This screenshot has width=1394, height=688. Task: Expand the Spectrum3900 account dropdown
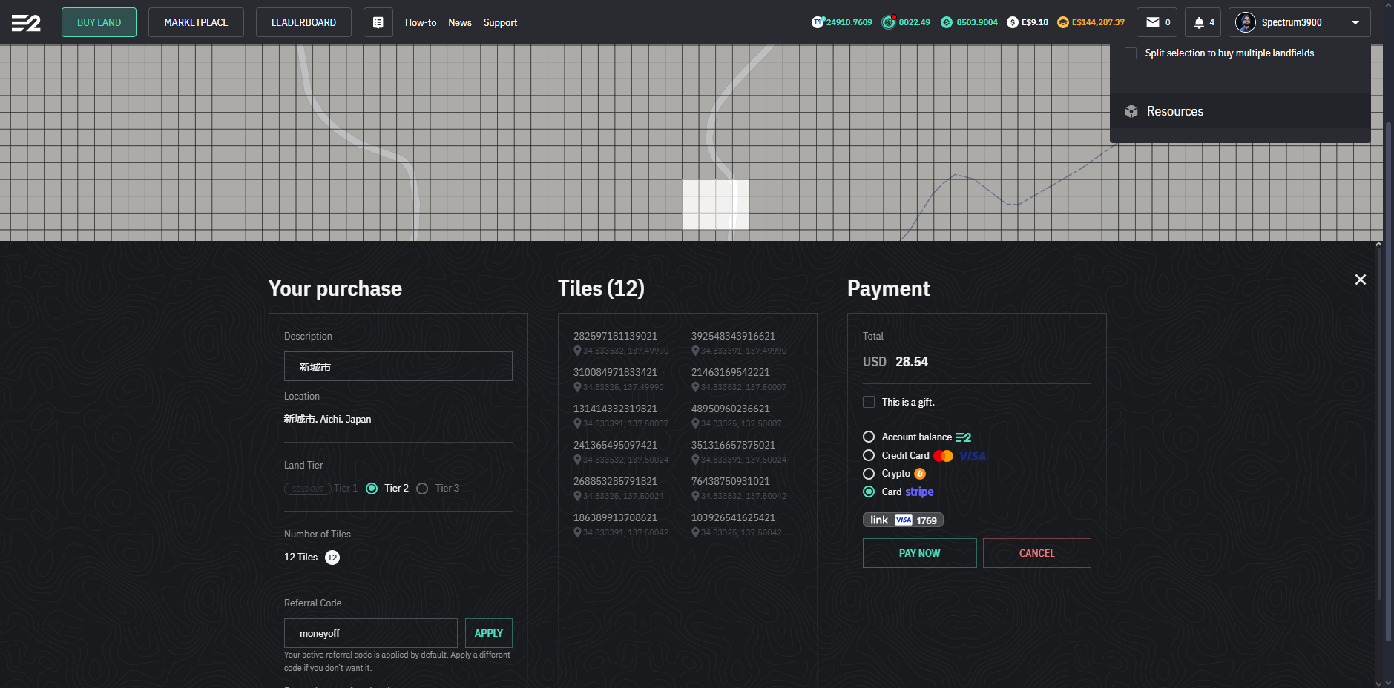1355,22
